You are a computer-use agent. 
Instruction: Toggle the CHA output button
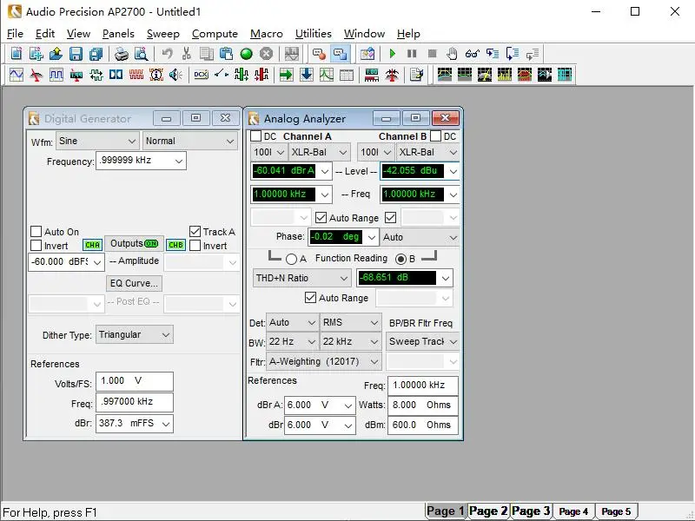pyautogui.click(x=92, y=245)
